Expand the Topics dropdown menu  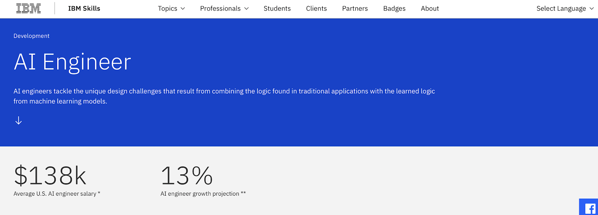[167, 9]
